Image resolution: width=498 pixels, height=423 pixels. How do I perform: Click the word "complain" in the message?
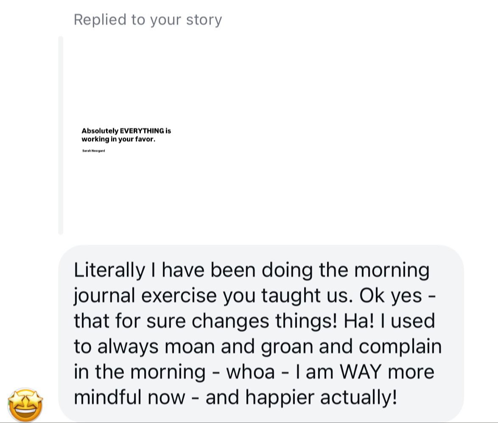coord(400,346)
